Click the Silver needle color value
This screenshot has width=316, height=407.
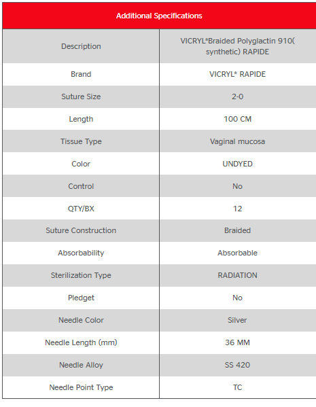(237, 320)
